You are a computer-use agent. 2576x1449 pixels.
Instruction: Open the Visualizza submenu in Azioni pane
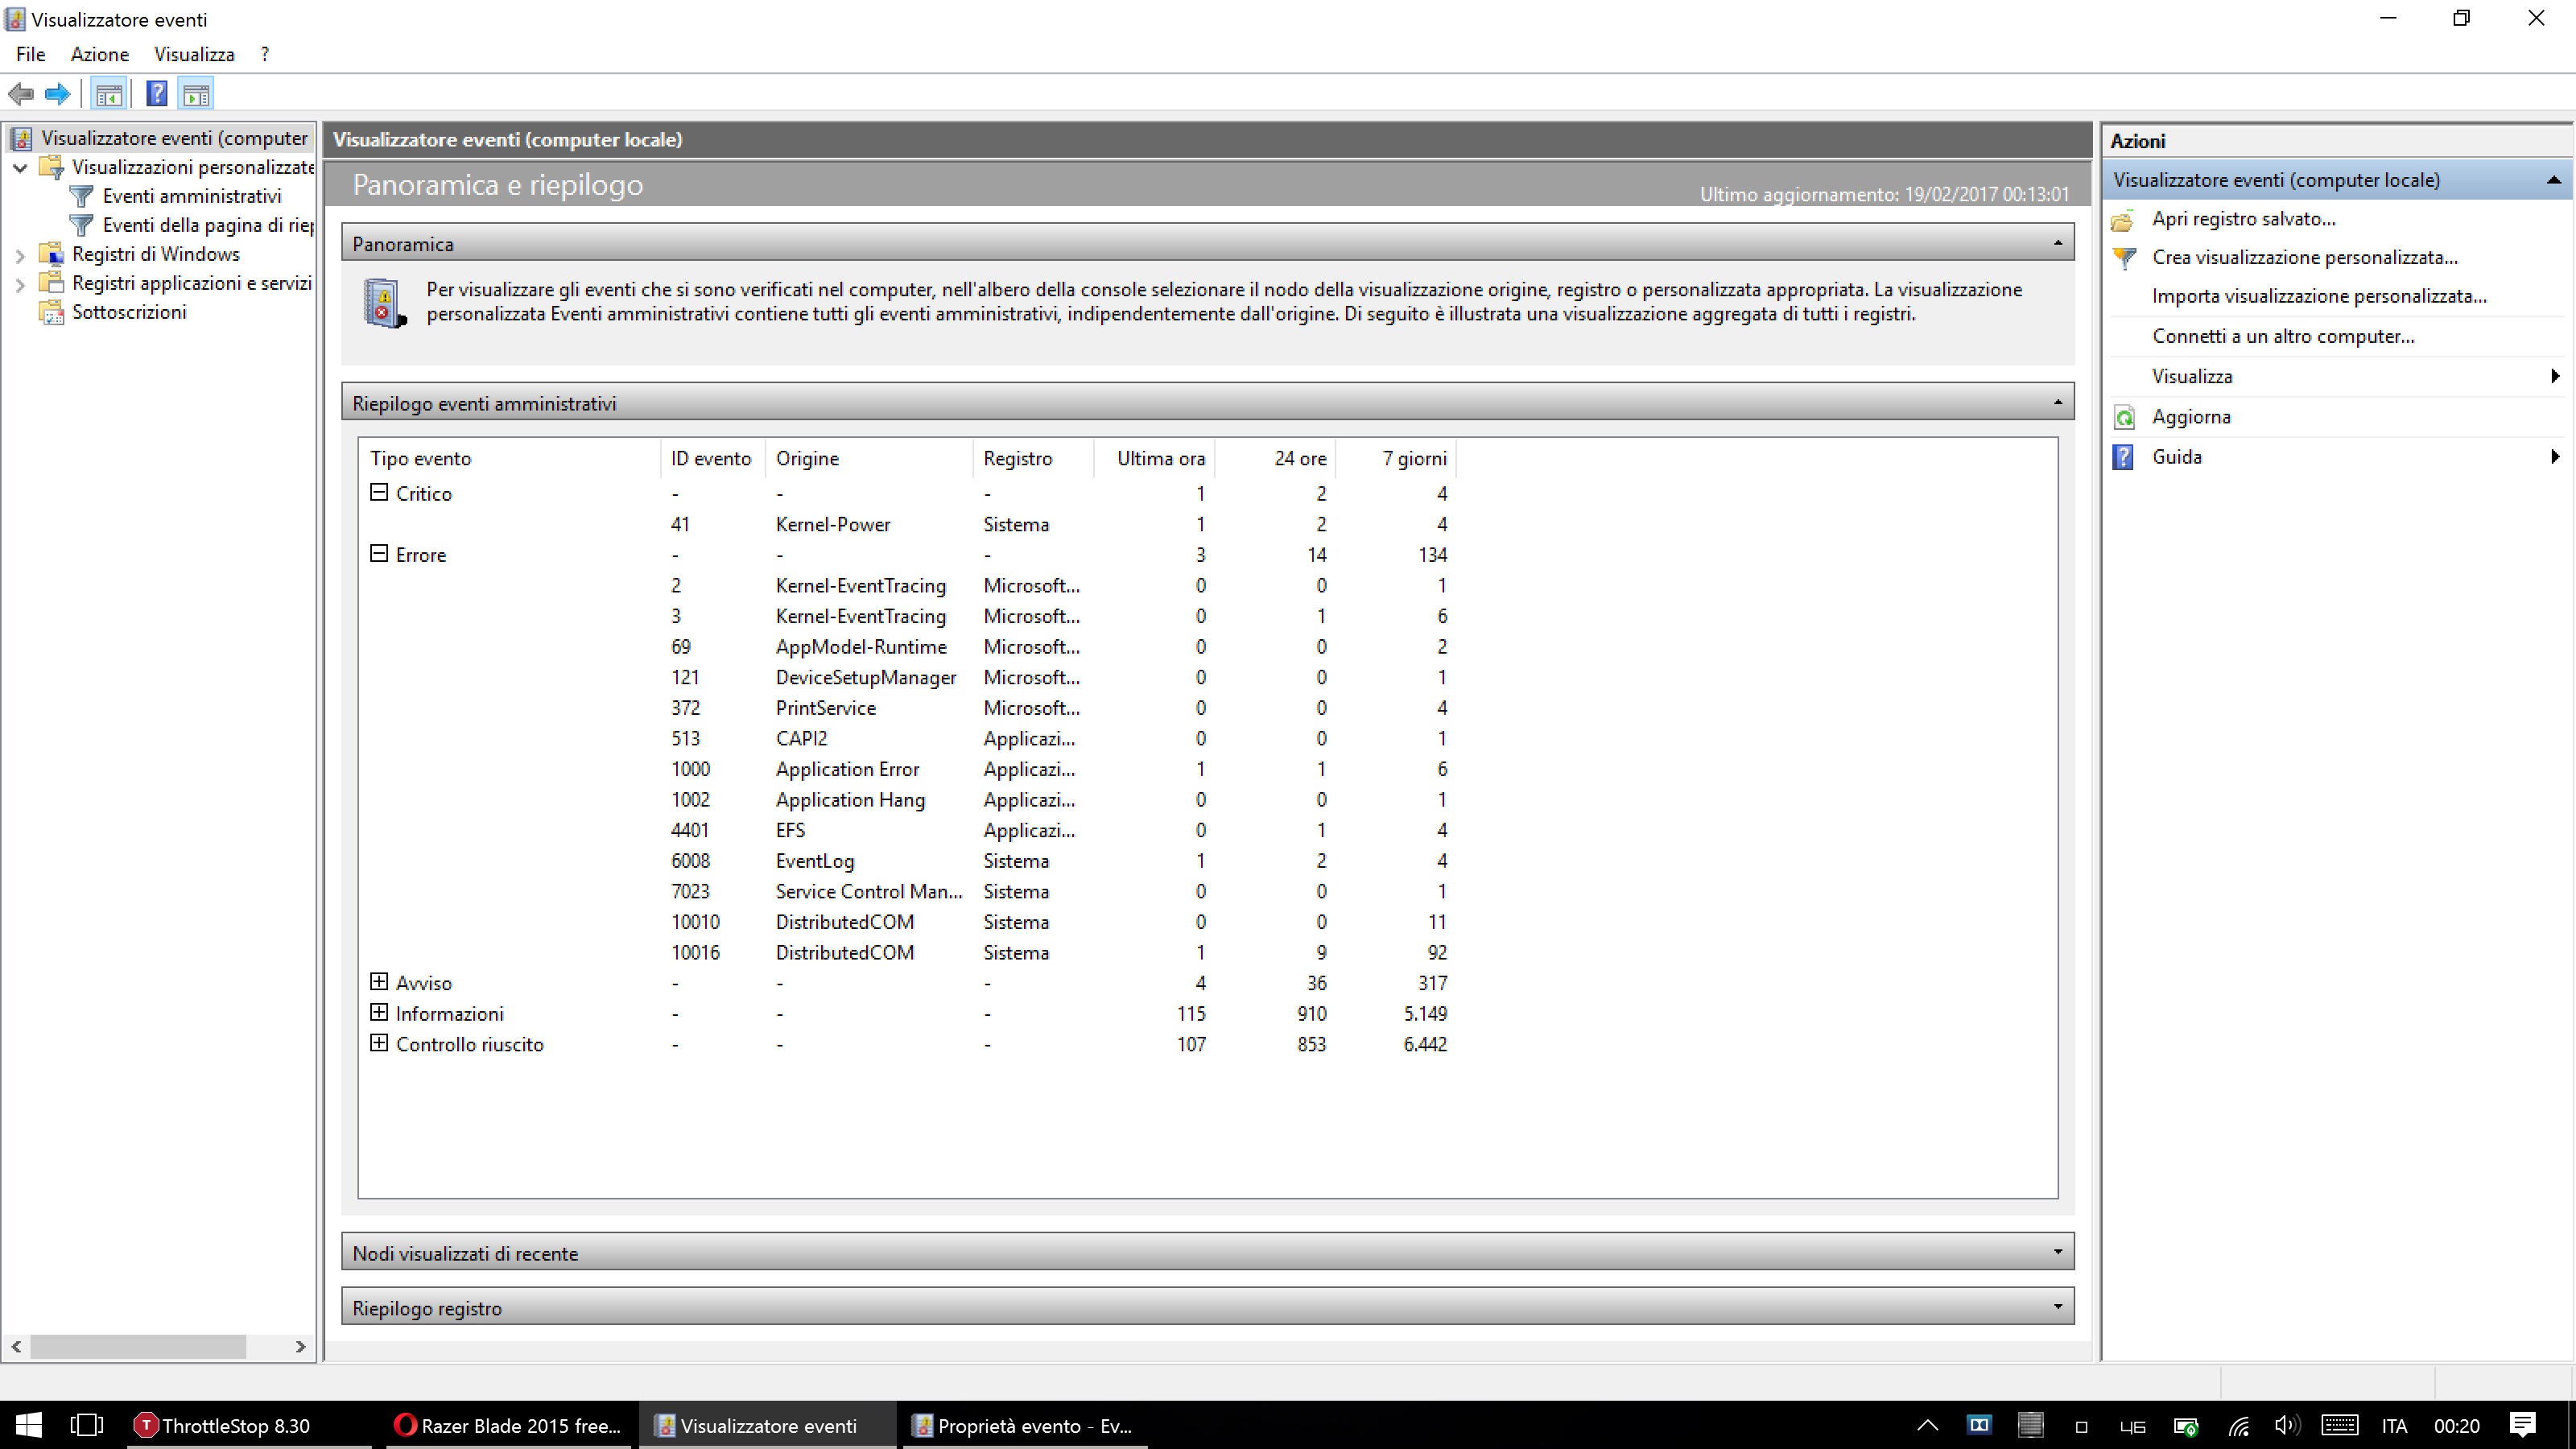pyautogui.click(x=2336, y=376)
